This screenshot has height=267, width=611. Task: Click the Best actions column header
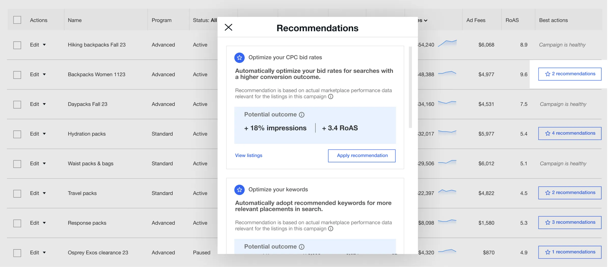[553, 20]
